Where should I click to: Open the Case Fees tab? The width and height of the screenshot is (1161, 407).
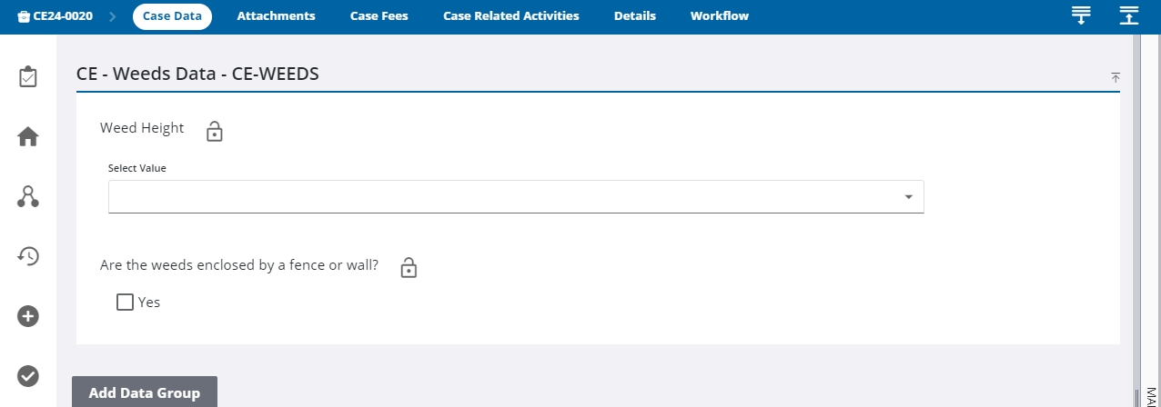(x=379, y=16)
